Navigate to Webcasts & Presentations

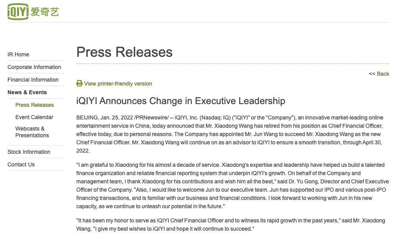(32, 132)
